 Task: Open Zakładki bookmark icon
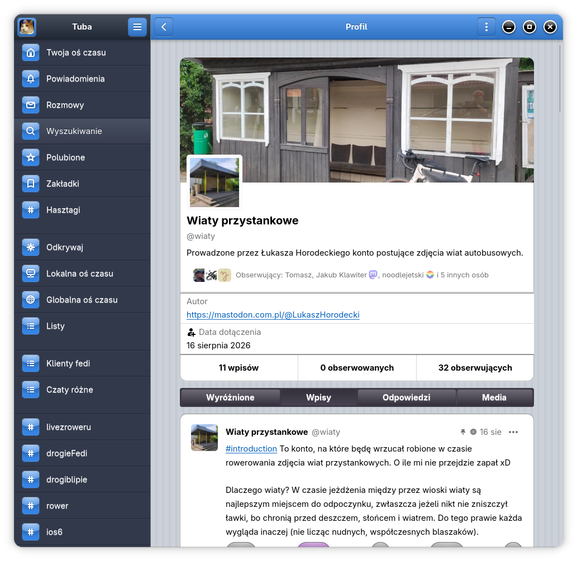coord(31,184)
